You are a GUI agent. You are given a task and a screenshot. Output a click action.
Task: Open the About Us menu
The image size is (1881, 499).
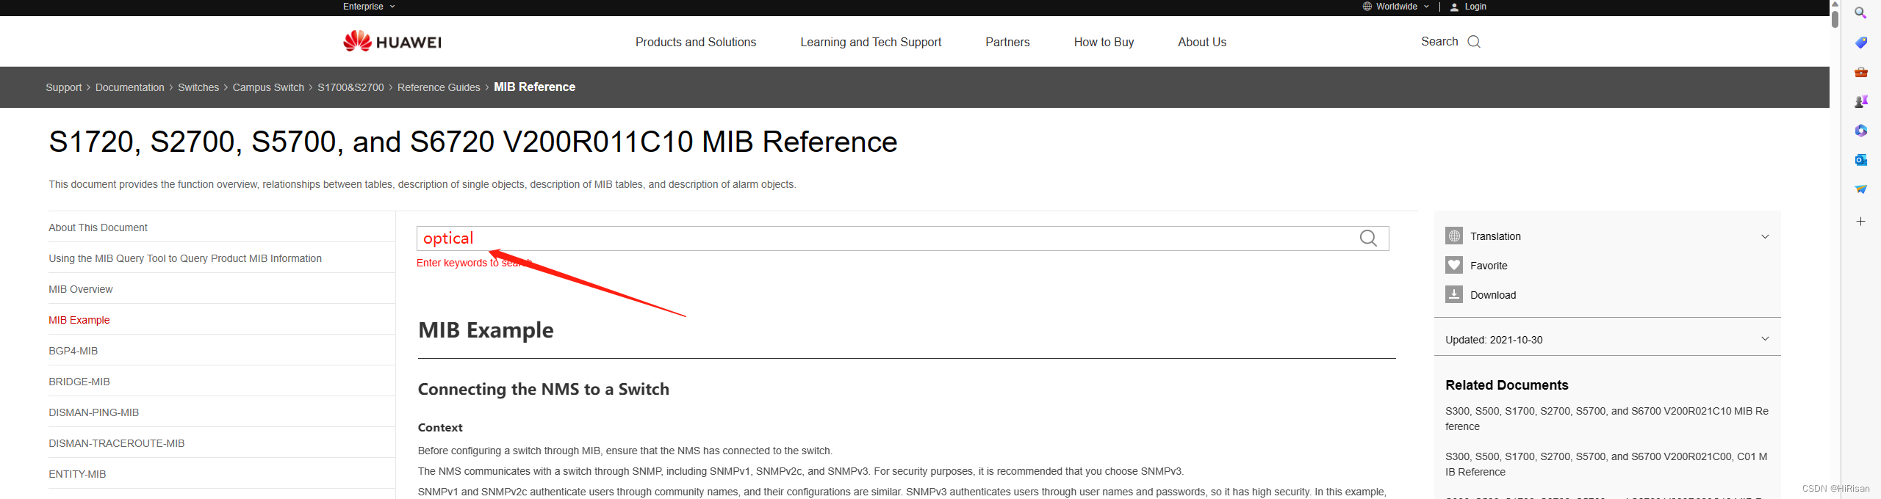[1201, 42]
